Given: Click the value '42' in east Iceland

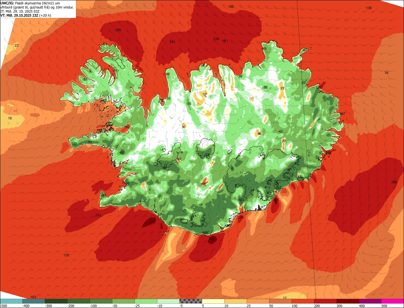Looking at the screenshot, I should 281,131.
